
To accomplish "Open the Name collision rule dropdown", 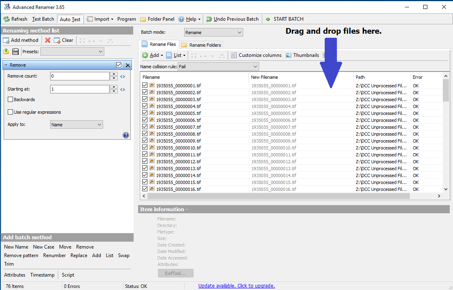I will [218, 67].
